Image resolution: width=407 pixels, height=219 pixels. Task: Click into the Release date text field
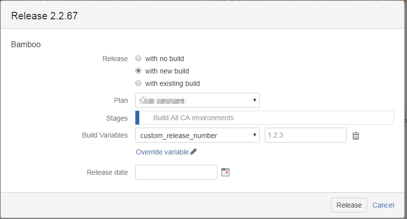click(176, 172)
